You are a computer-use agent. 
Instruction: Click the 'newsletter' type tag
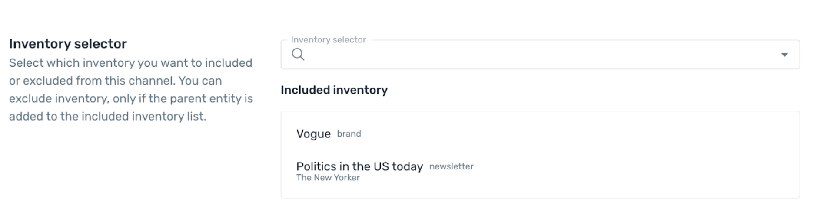451,166
